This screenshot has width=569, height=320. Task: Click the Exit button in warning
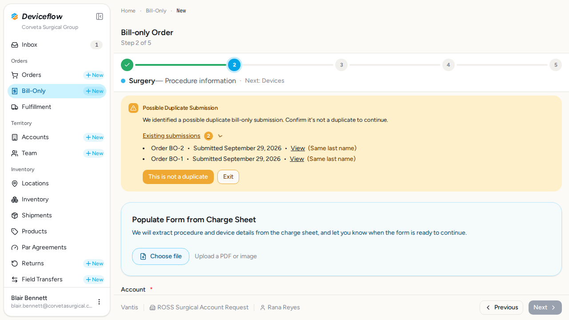click(228, 177)
